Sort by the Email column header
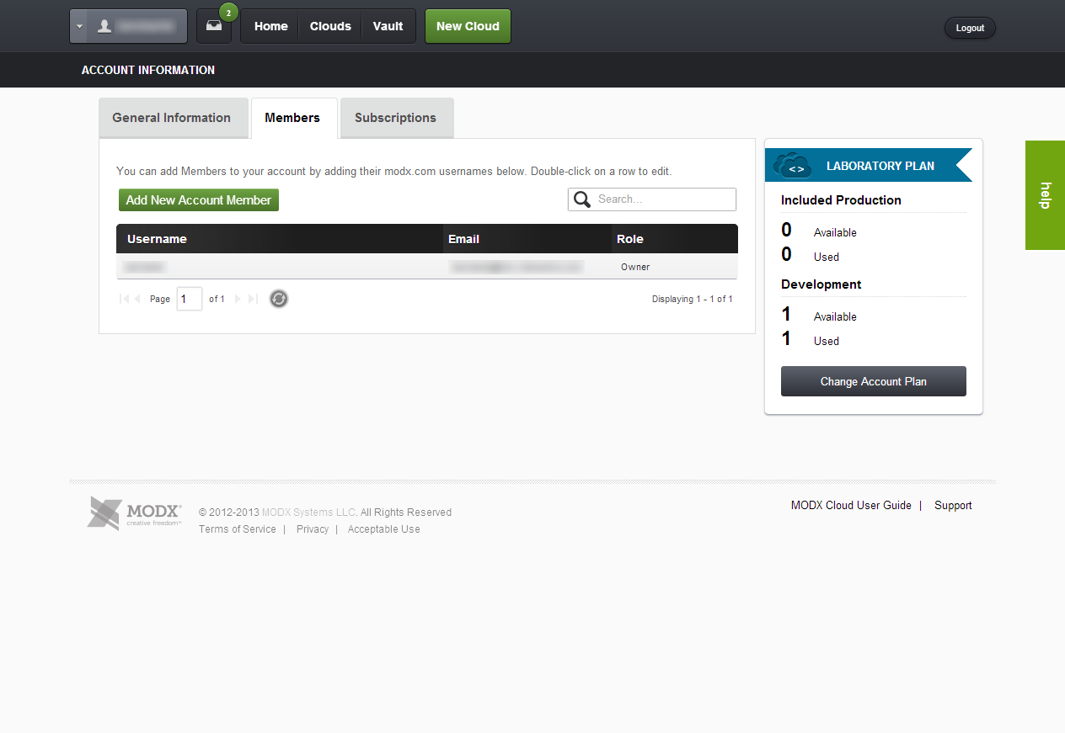Screen dimensions: 1065x733 pos(527,239)
